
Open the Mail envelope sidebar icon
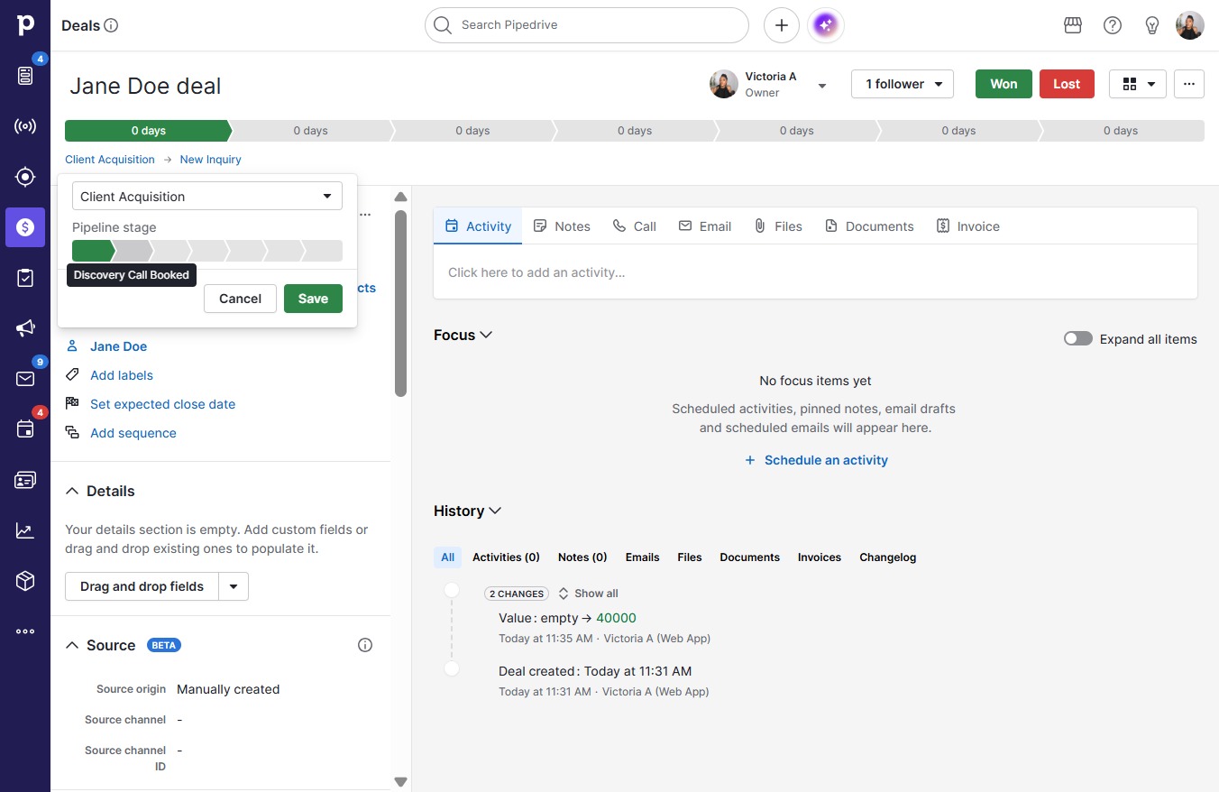pos(25,379)
